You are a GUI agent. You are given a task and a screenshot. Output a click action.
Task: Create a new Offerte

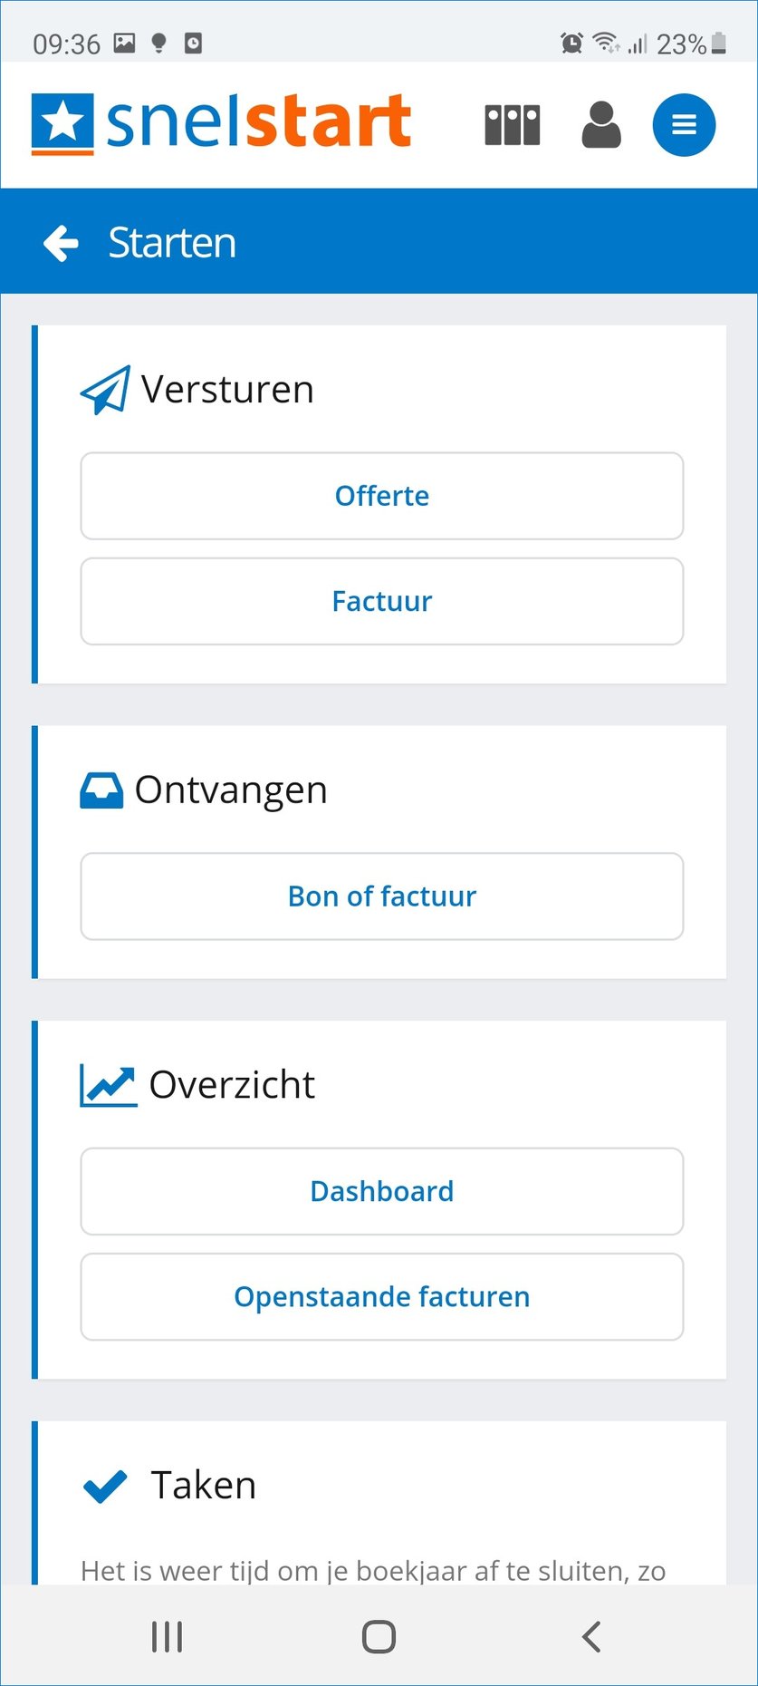pyautogui.click(x=382, y=496)
